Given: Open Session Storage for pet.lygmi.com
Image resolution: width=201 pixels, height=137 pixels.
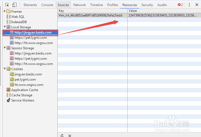Looking at the screenshot, I should click(31, 59).
